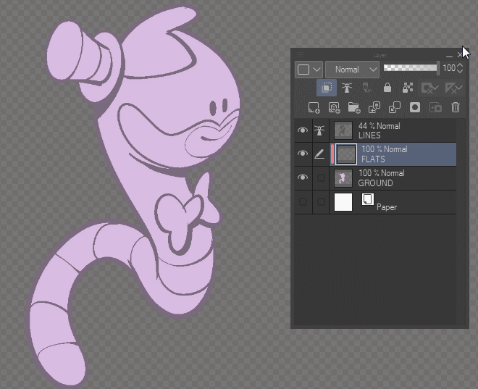The height and width of the screenshot is (389, 478).
Task: Delete layer with trash can icon
Action: (455, 108)
